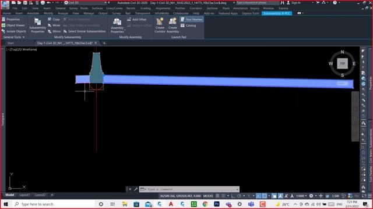
Task: Toggle polar tracking in status bar
Action: (240, 196)
